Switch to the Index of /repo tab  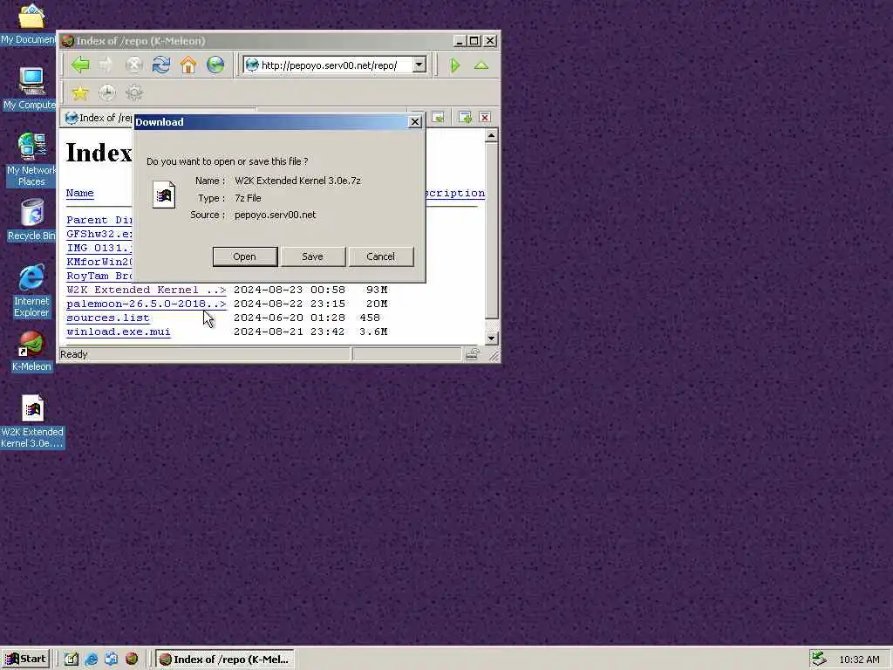[98, 118]
